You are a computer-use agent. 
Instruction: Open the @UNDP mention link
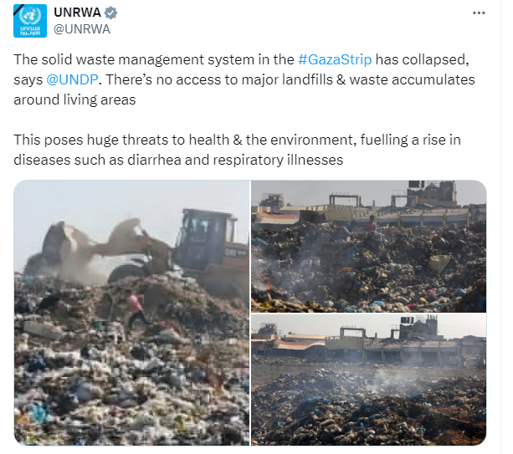coord(72,79)
